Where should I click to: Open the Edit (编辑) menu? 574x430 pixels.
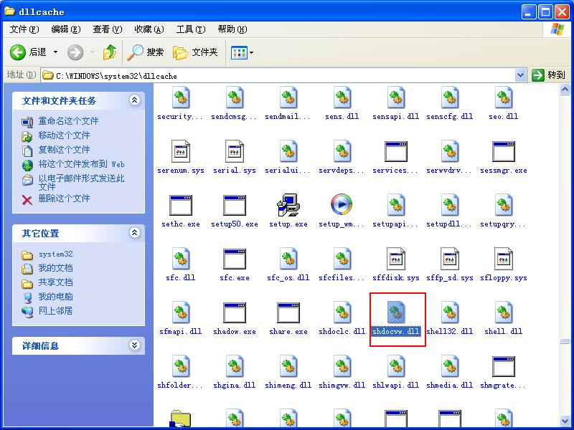pyautogui.click(x=66, y=29)
